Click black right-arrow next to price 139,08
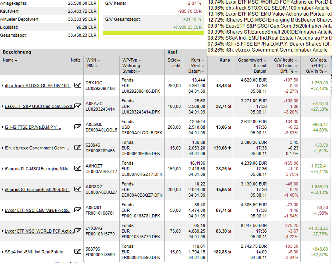 (x=229, y=148)
